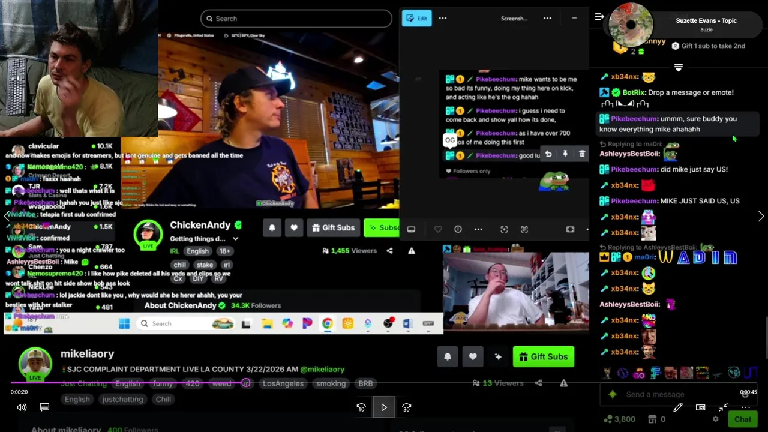
Task: Follow ChickenAndy with the heart button
Action: click(x=294, y=228)
